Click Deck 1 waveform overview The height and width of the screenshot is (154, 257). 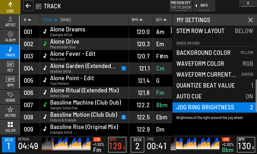click(x=66, y=144)
